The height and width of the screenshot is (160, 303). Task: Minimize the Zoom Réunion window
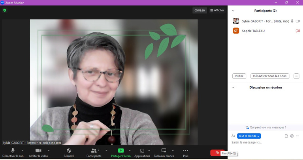pyautogui.click(x=276, y=2)
